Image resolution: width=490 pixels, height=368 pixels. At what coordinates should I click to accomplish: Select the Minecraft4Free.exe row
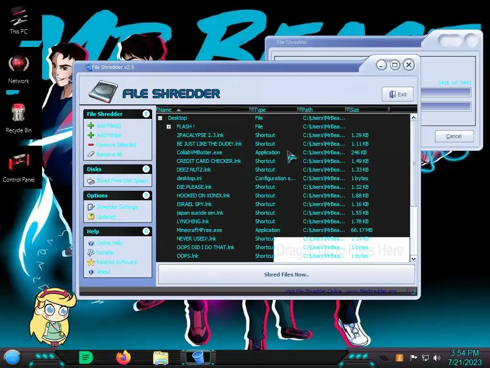click(283, 230)
